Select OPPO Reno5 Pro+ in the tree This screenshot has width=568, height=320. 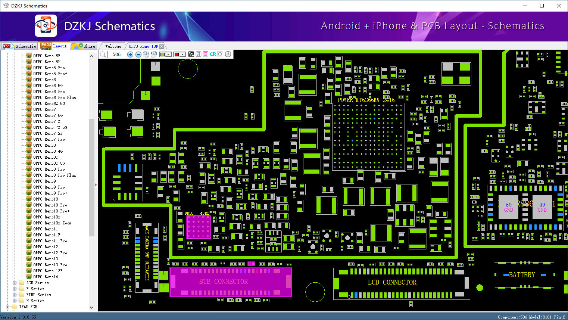pyautogui.click(x=50, y=74)
